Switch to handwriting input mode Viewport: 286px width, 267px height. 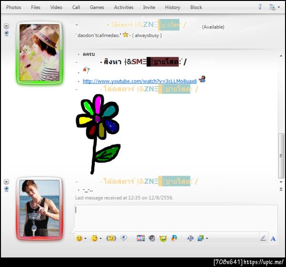263,238
